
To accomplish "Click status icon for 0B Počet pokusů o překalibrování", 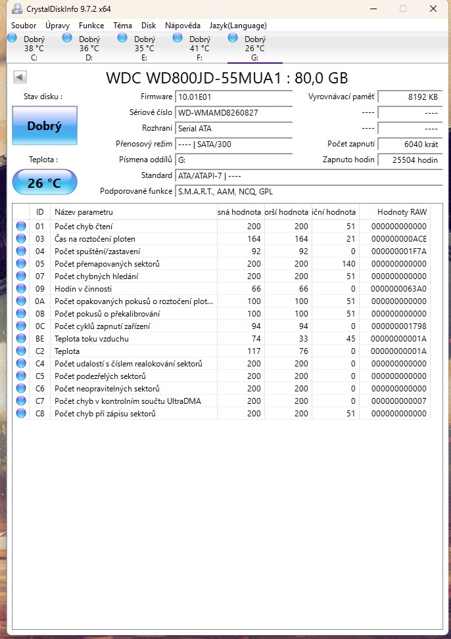I will pos(21,313).
